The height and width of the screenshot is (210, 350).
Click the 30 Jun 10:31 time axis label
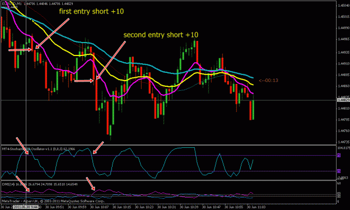(x=166, y=207)
